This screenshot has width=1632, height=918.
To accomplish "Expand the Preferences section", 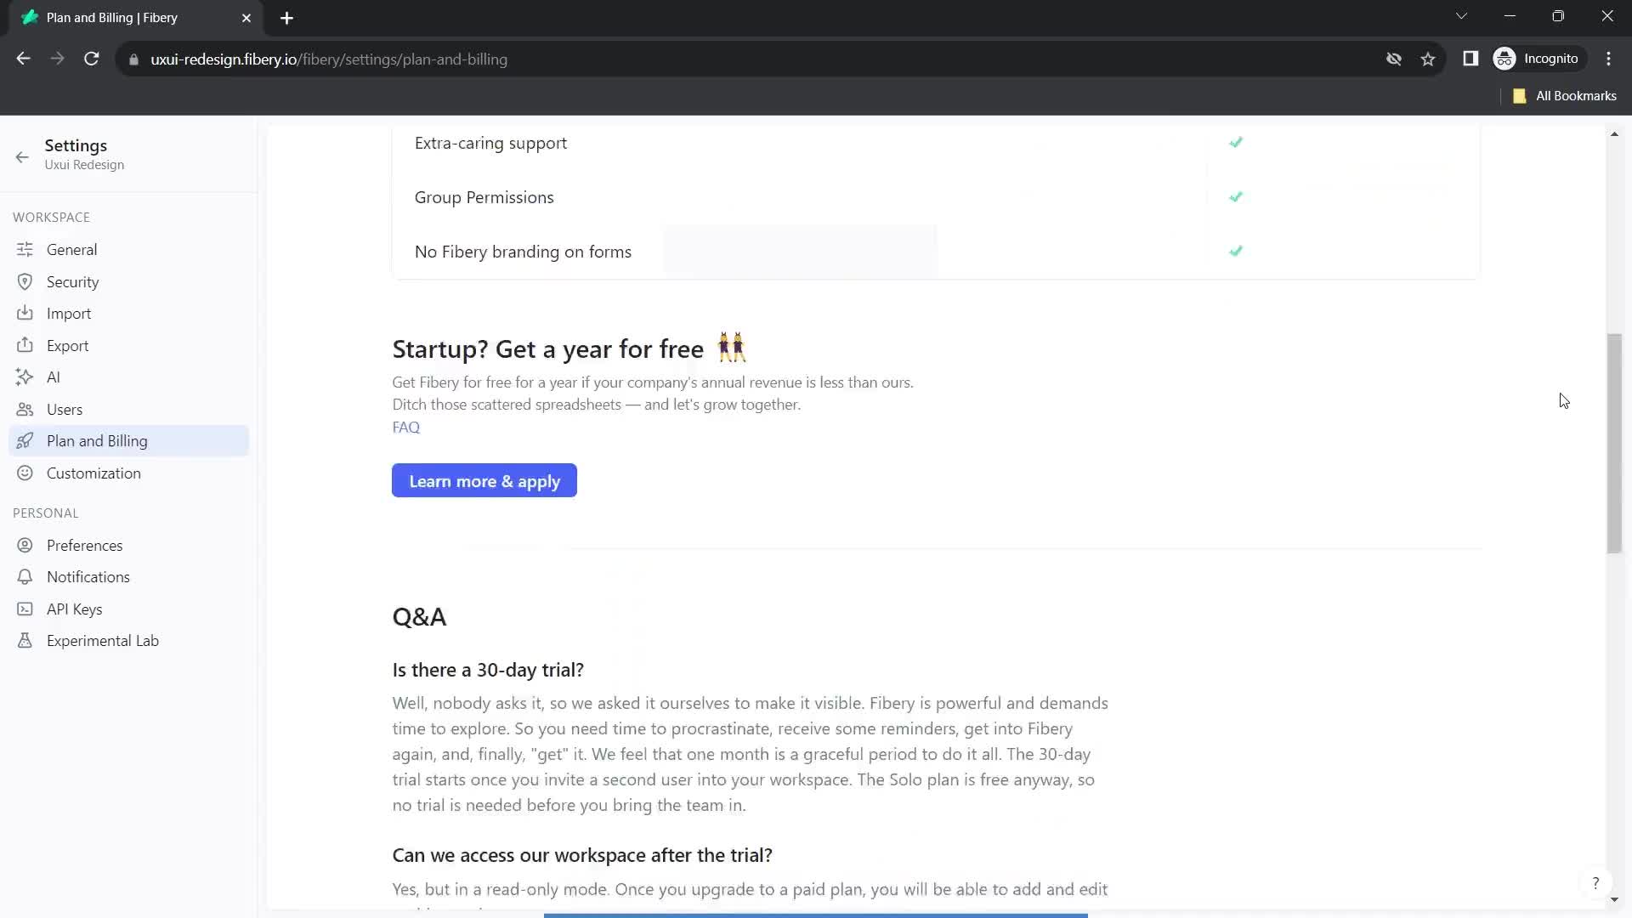I will click(84, 545).
